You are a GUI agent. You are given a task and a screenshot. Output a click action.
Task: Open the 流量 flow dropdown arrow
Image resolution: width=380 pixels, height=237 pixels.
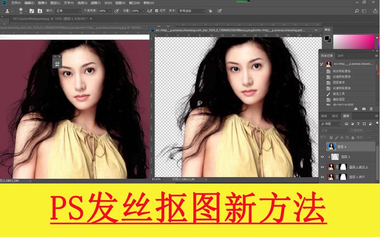[143, 11]
